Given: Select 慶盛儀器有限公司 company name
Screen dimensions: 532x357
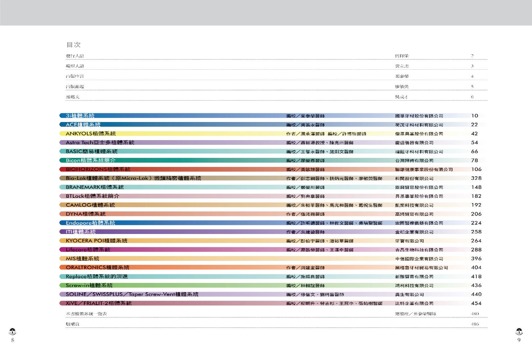Looking at the screenshot, I should pos(414,143).
